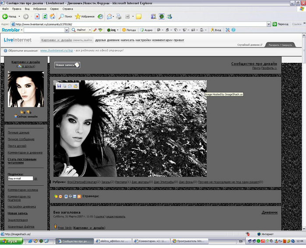Open the Правка menu
The height and width of the screenshot is (248, 306).
(x=17, y=9)
